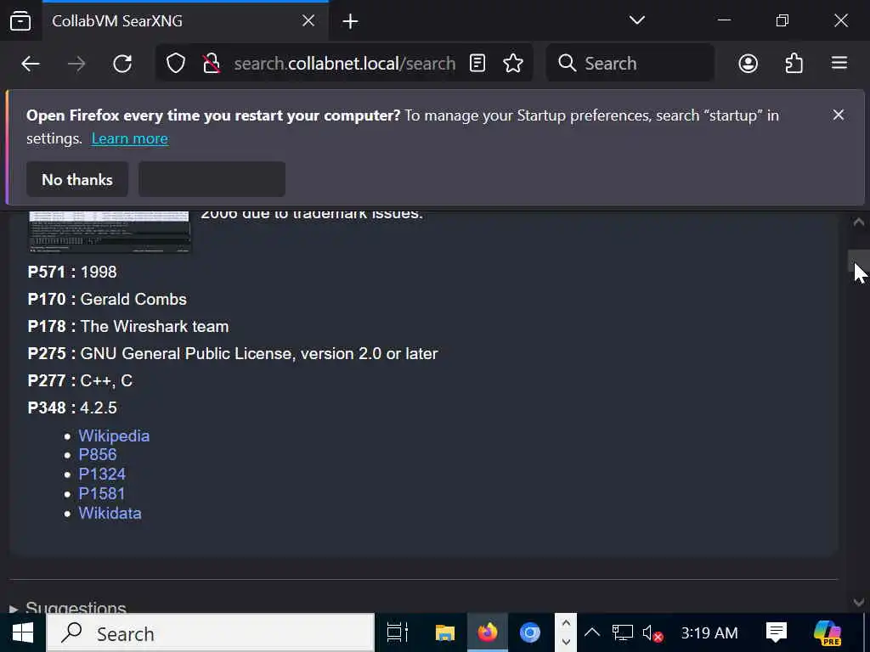Open File Explorer from the taskbar
The image size is (870, 652).
[444, 632]
